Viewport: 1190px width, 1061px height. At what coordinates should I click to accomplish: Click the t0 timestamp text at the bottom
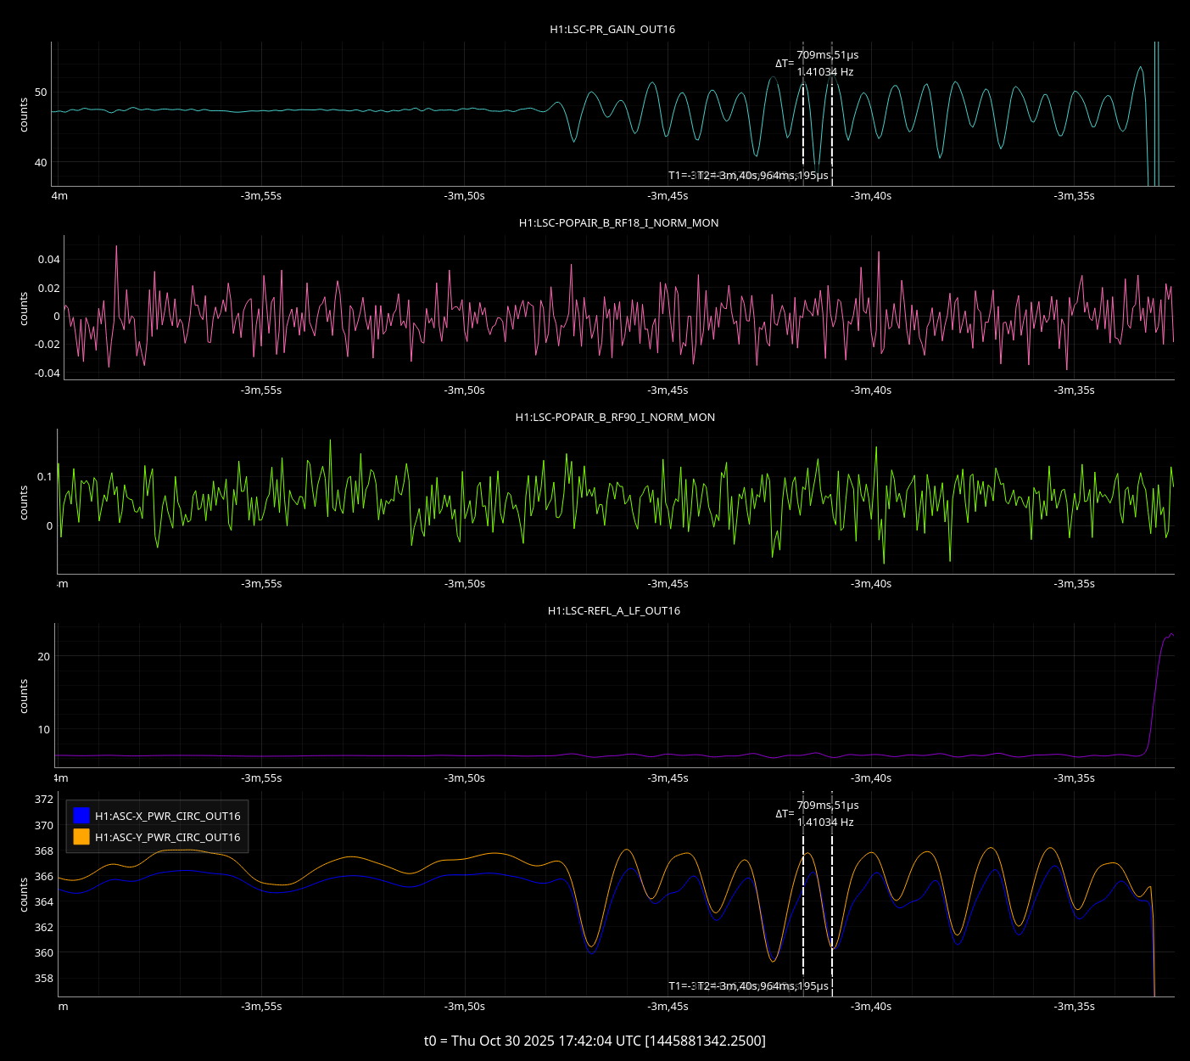point(595,1041)
